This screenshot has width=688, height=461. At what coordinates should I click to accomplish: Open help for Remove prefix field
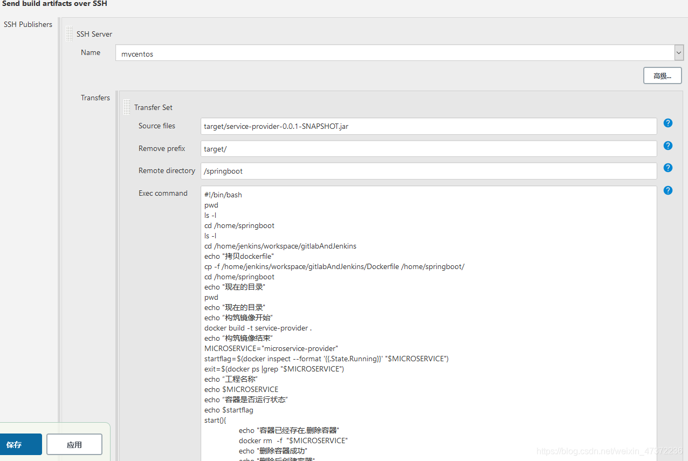click(668, 146)
